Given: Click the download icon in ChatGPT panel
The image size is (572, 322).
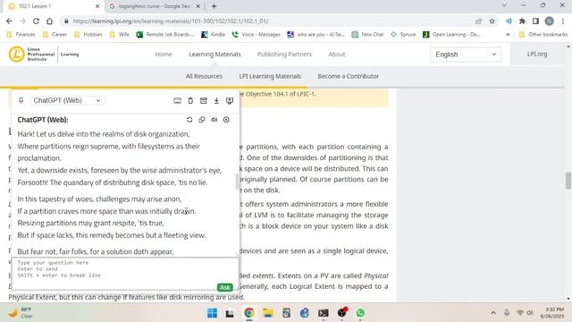Looking at the screenshot, I should click(216, 101).
